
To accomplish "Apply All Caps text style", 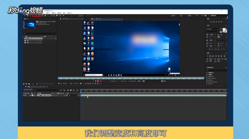I will coord(215,49).
